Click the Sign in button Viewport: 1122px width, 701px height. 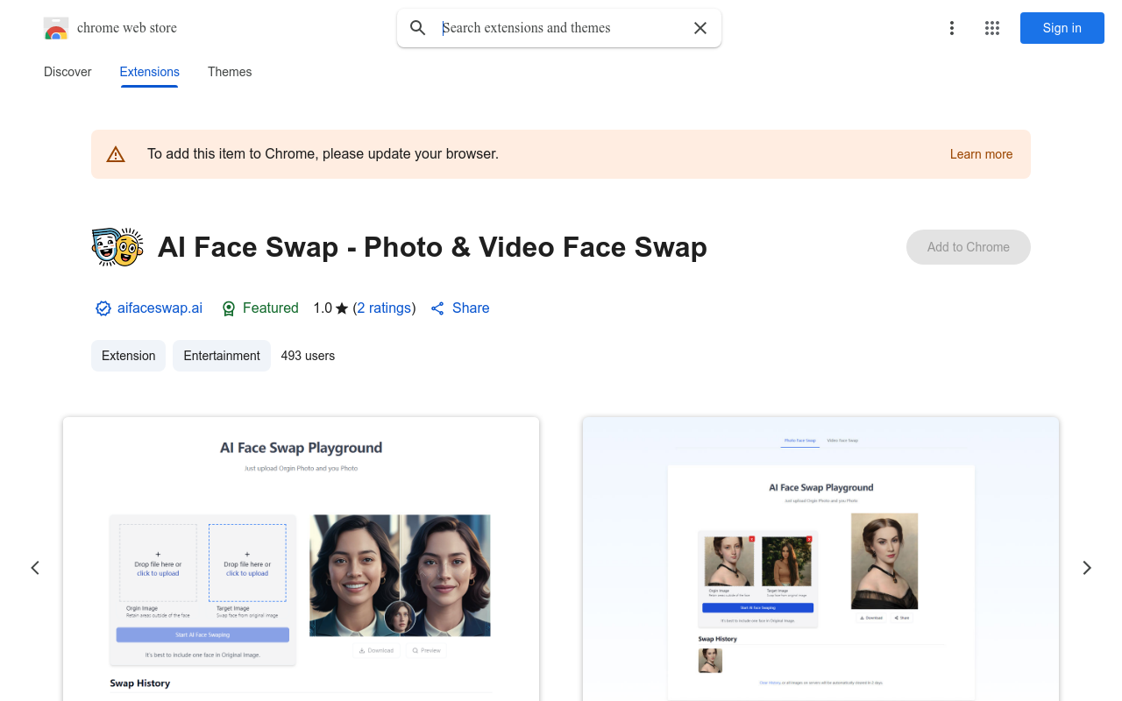[1062, 28]
